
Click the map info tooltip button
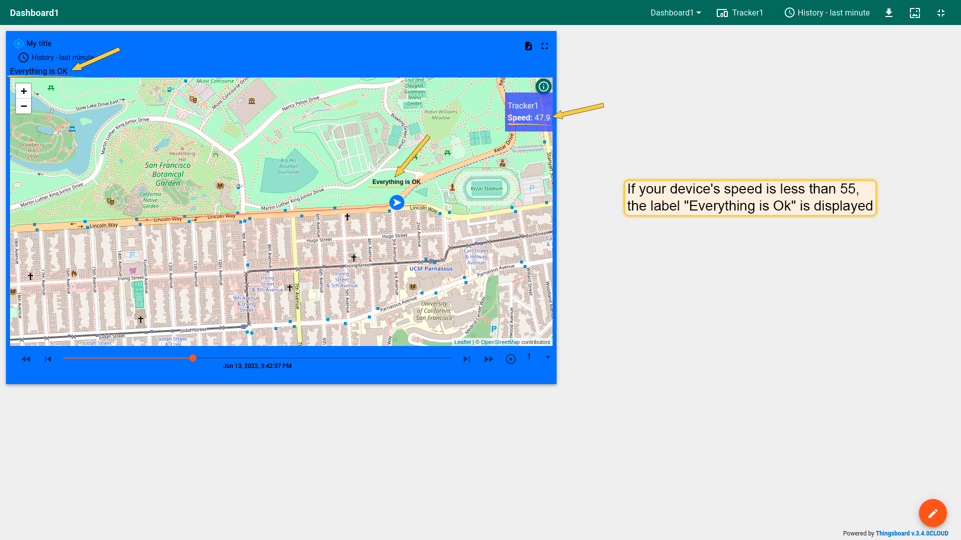coord(544,86)
